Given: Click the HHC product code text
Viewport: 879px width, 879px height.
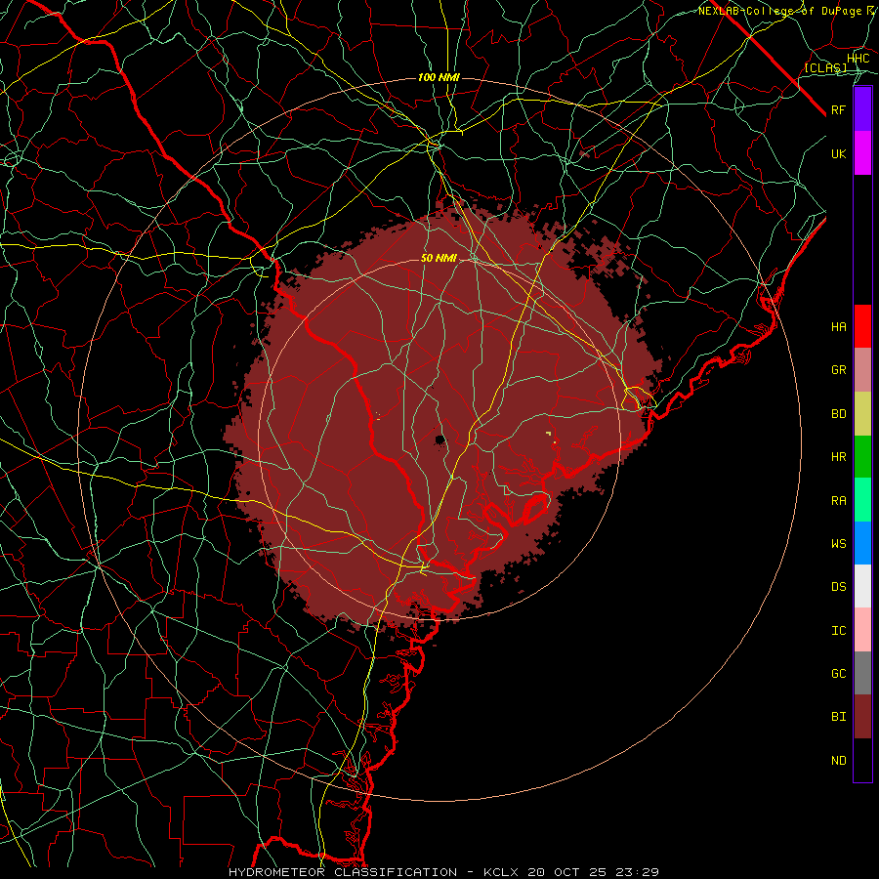Looking at the screenshot, I should [x=858, y=59].
